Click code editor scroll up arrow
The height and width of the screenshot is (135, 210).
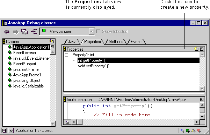tap(202, 105)
